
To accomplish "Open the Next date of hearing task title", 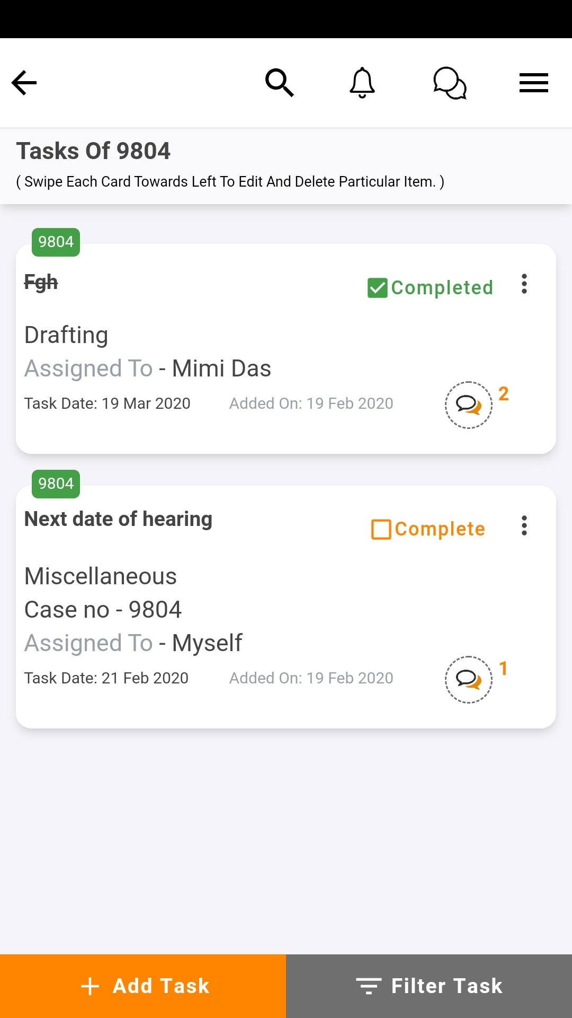I will (119, 519).
